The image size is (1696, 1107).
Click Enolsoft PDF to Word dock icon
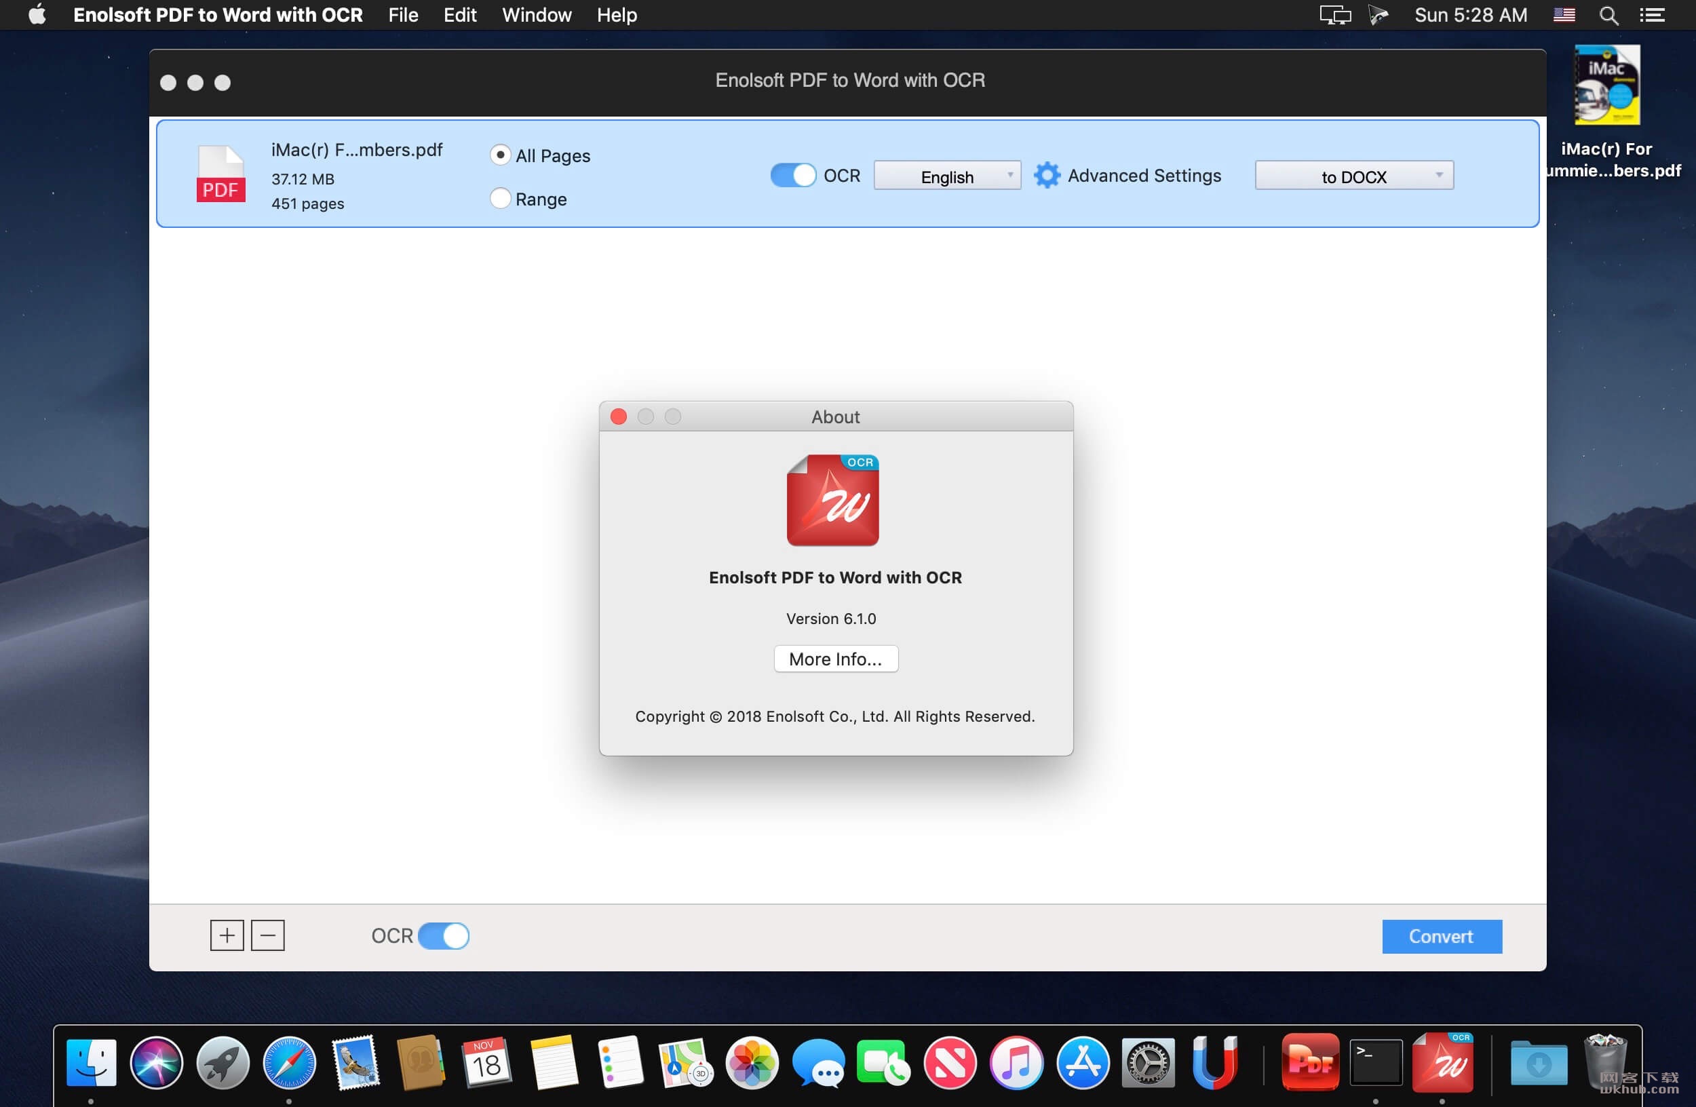point(1442,1062)
